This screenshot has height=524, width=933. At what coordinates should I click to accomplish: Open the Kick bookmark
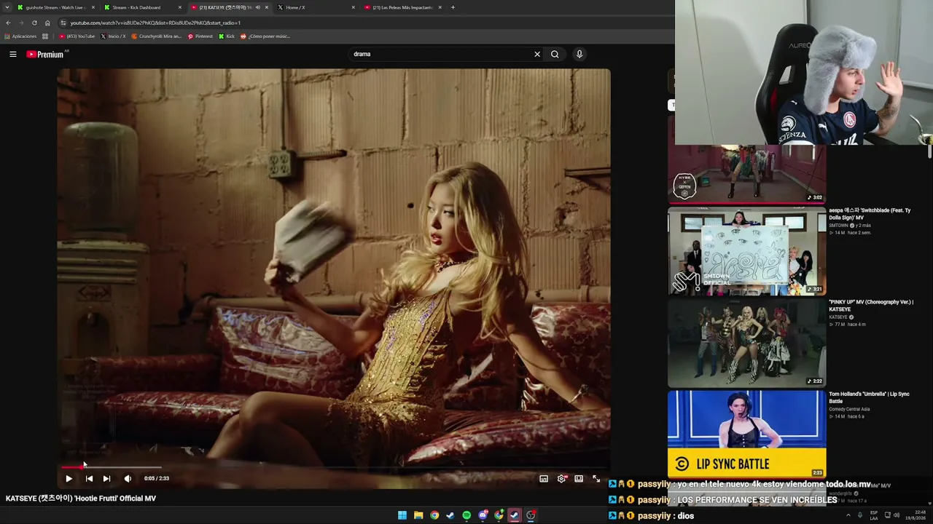pos(227,36)
